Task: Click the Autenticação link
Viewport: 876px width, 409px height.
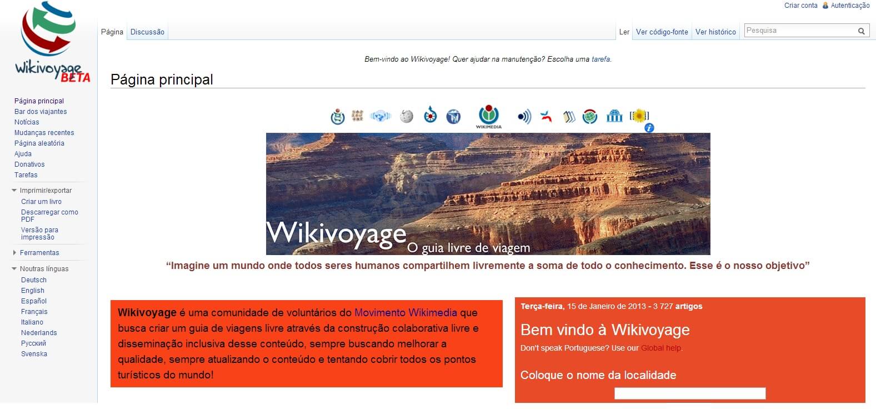Action: 850,6
